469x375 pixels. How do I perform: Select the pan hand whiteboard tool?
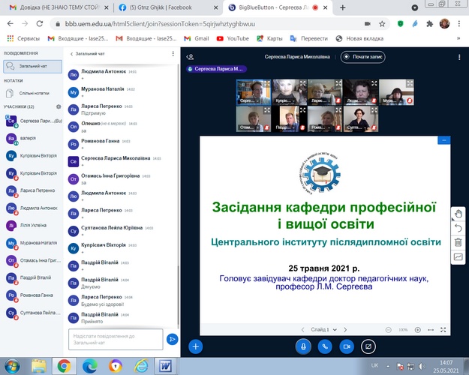[x=458, y=214]
